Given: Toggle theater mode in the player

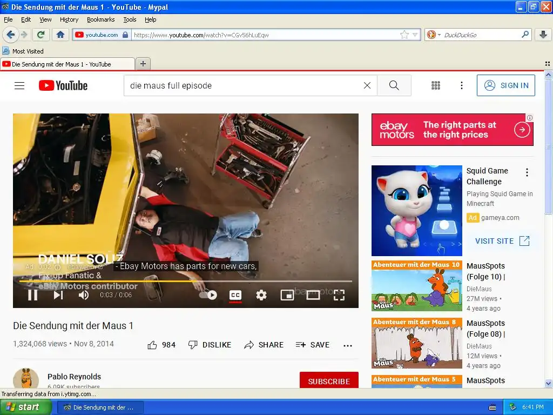Looking at the screenshot, I should coord(313,295).
